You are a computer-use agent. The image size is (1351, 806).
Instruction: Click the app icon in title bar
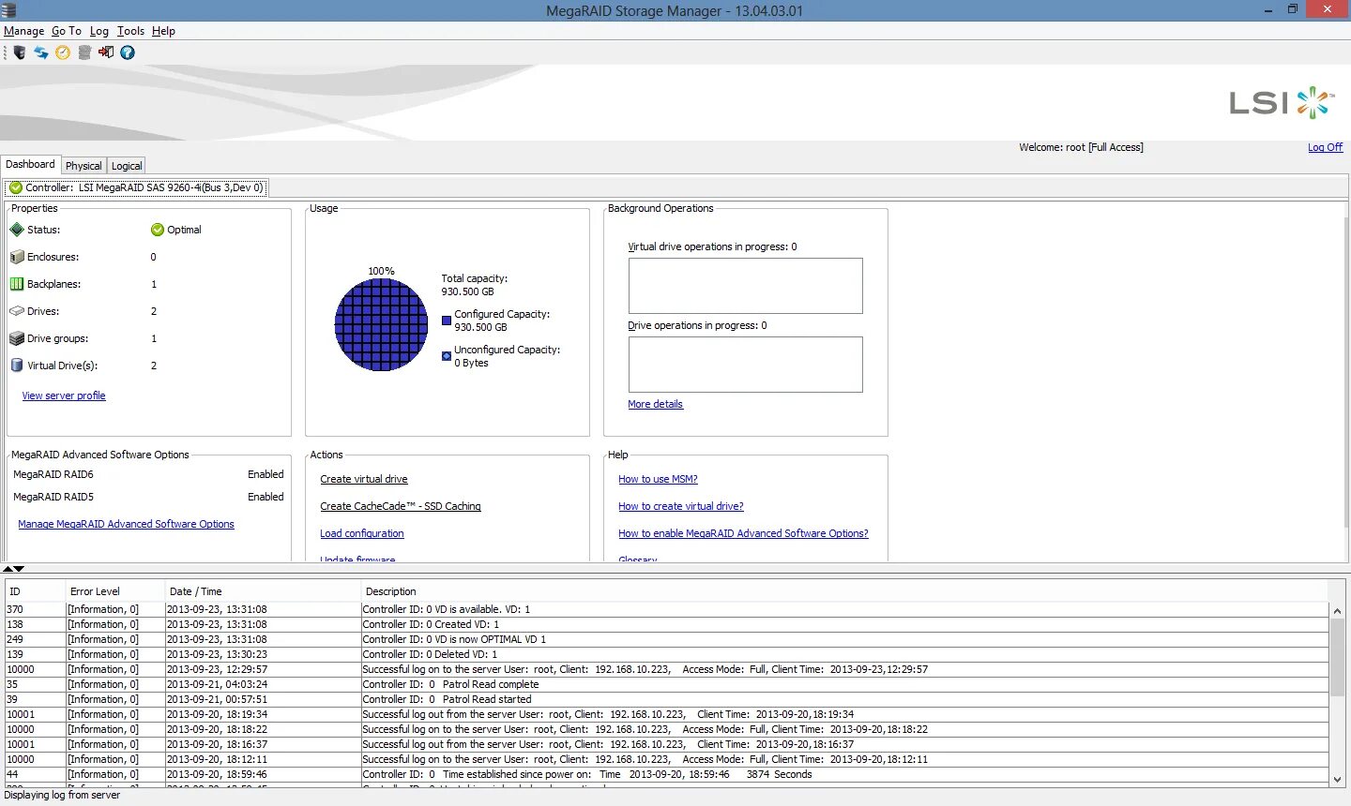[8, 10]
